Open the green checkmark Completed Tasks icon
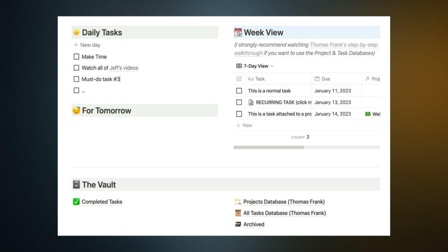The width and height of the screenshot is (448, 252). (76, 202)
